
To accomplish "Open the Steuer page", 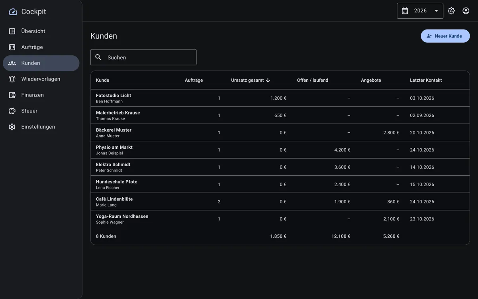I will (41, 111).
